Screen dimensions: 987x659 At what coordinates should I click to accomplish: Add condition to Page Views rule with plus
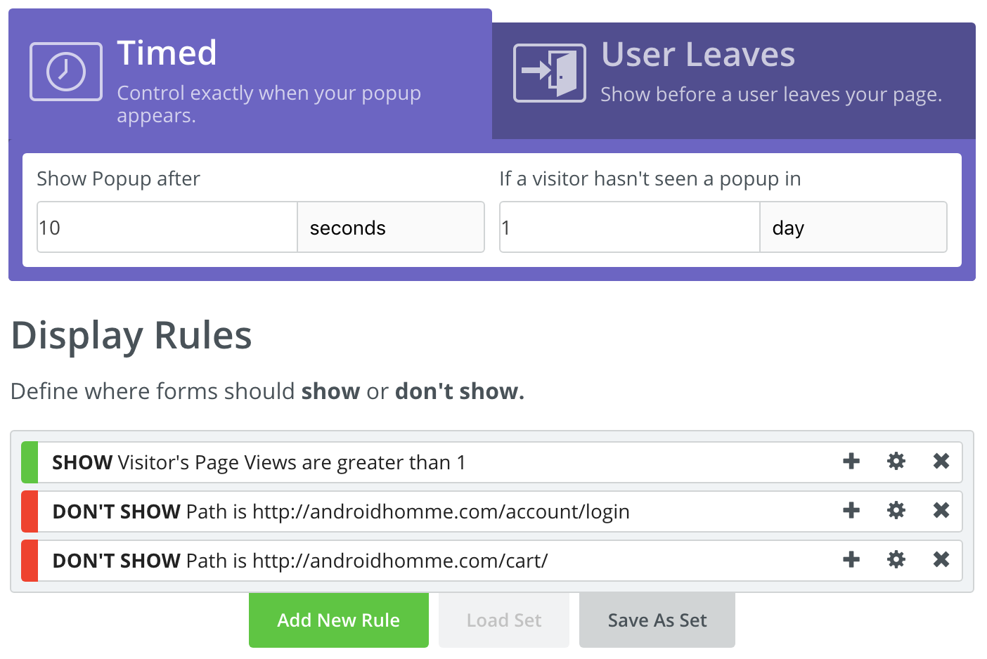[x=851, y=462]
